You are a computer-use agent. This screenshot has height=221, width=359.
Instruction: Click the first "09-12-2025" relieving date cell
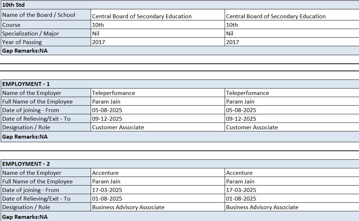point(107,119)
